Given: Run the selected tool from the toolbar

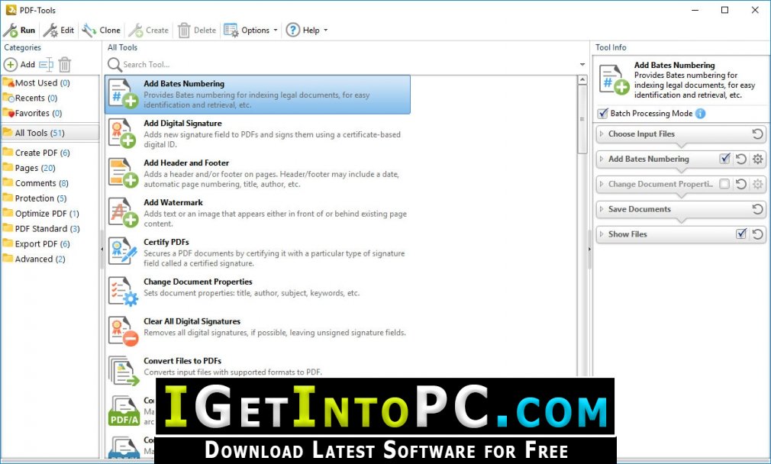Looking at the screenshot, I should tap(20, 31).
